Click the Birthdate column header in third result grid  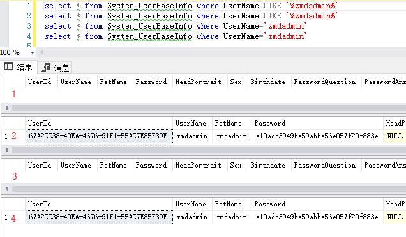coord(269,165)
